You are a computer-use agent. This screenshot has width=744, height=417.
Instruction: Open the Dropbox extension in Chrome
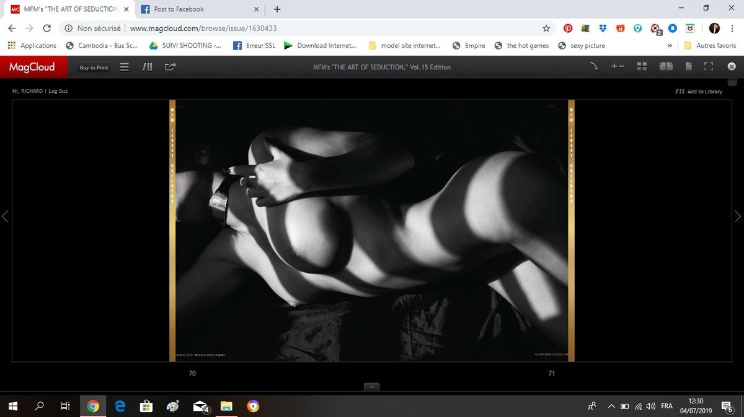tap(603, 28)
